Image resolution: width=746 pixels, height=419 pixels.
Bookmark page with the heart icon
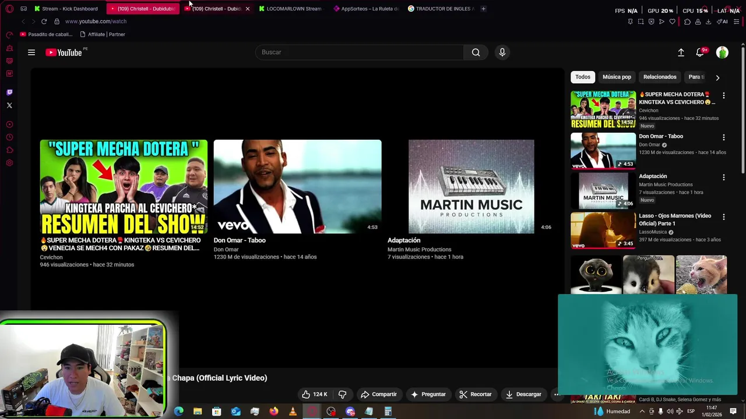coord(672,22)
